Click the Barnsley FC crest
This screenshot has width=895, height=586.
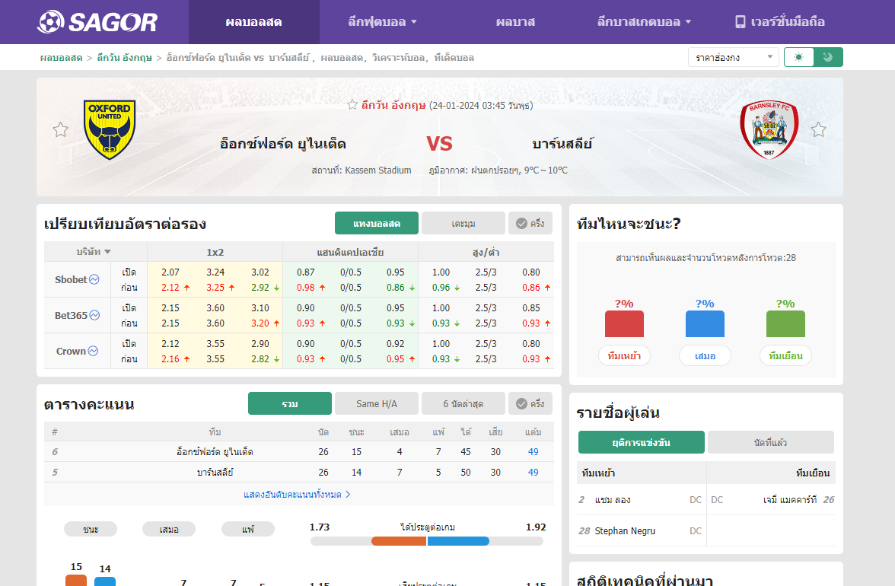[769, 129]
